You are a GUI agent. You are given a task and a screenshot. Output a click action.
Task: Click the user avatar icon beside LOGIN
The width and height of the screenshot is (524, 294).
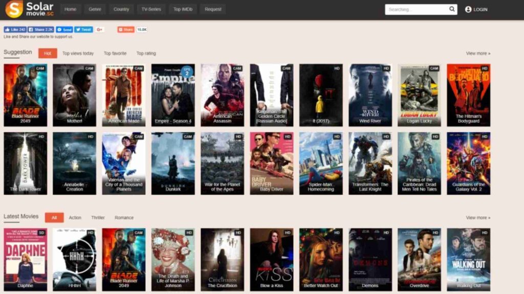point(467,9)
